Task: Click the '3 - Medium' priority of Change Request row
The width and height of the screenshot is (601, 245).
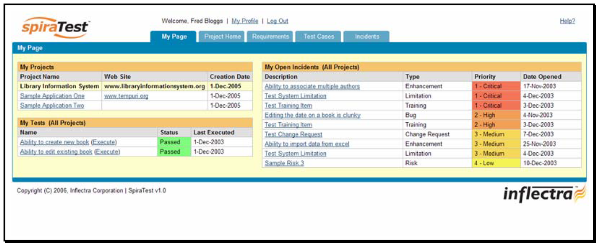Action: point(496,134)
